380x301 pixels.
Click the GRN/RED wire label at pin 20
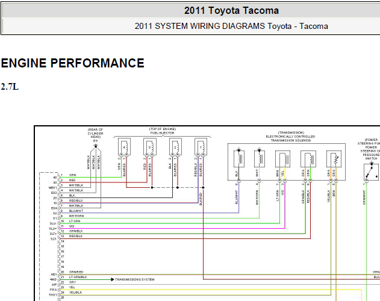(76, 272)
